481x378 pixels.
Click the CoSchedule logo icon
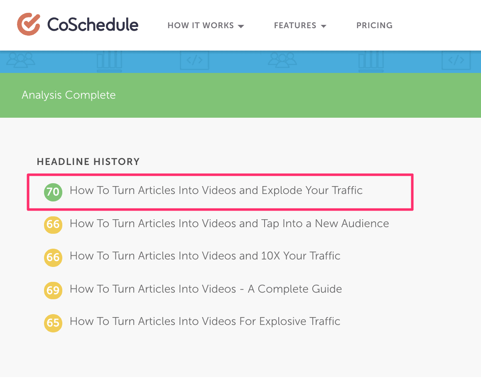point(28,25)
